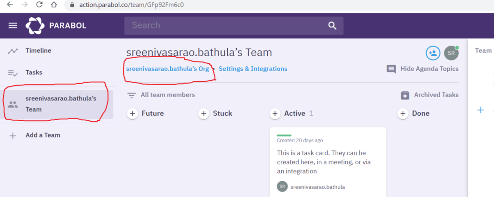Add a task to Done column
Screen dimensions: 494x197
pyautogui.click(x=403, y=113)
